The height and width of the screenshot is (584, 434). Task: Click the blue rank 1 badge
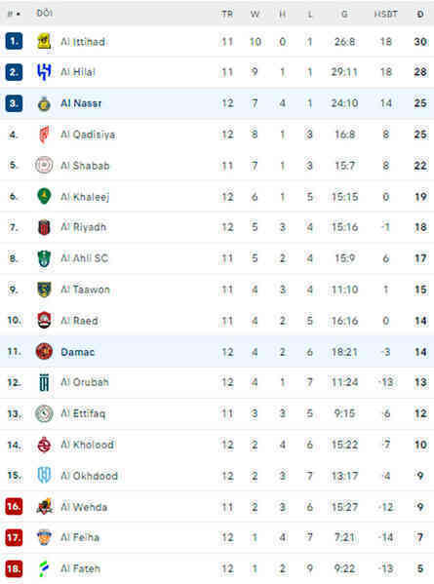(x=14, y=41)
